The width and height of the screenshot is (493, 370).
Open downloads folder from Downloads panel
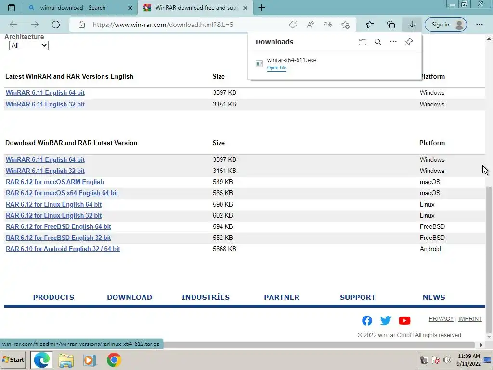click(362, 42)
